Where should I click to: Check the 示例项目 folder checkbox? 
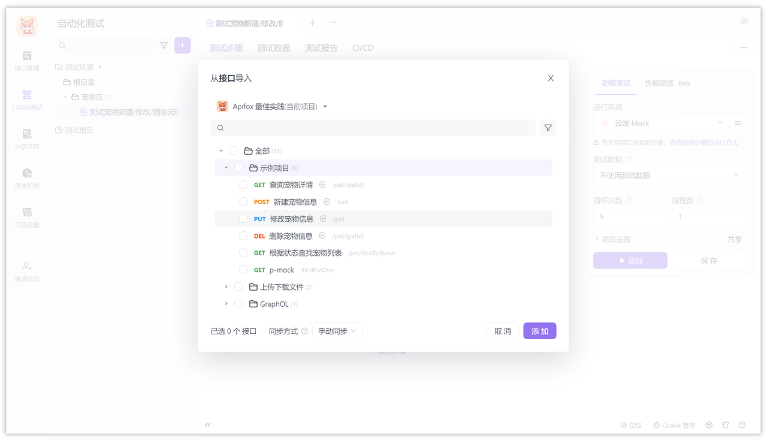pos(238,168)
